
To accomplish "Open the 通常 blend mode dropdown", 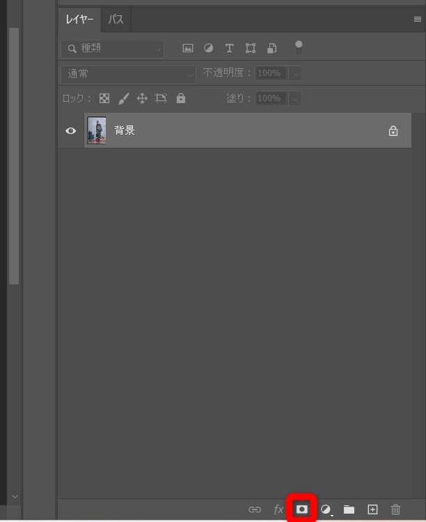I will pos(128,75).
